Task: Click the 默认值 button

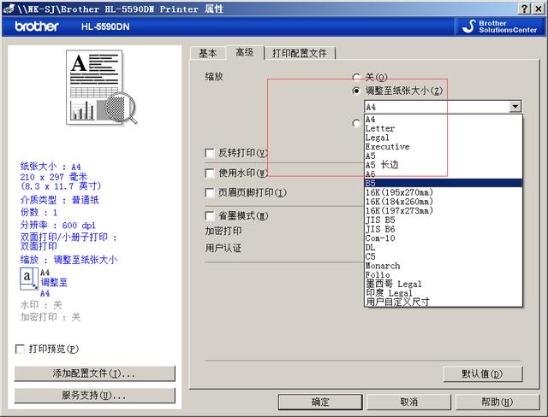Action: coord(483,373)
